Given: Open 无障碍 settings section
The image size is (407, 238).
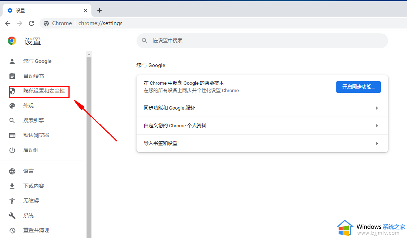Looking at the screenshot, I should tap(31, 201).
